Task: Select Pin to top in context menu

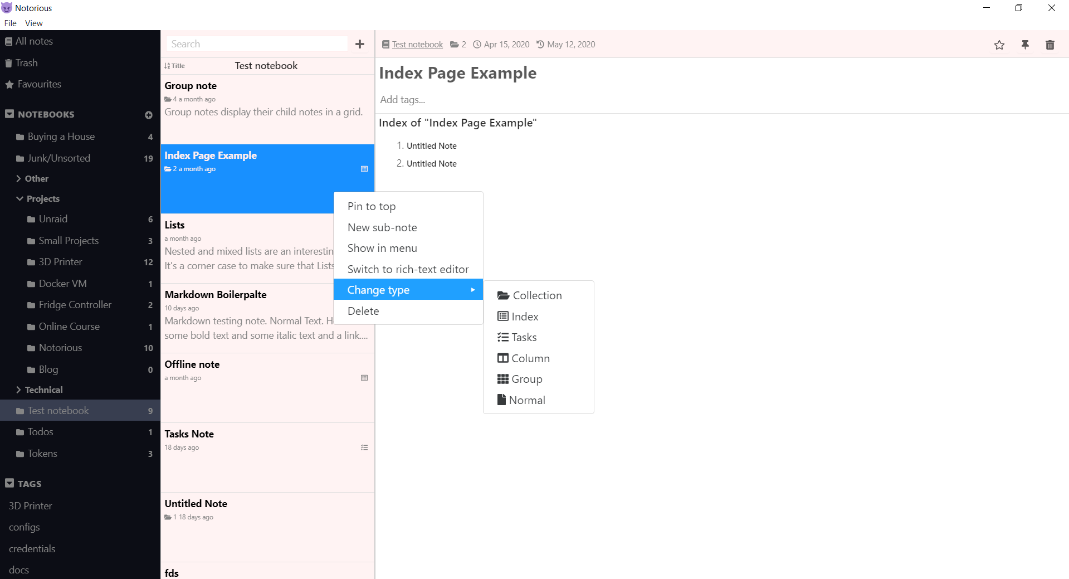Action: [372, 206]
